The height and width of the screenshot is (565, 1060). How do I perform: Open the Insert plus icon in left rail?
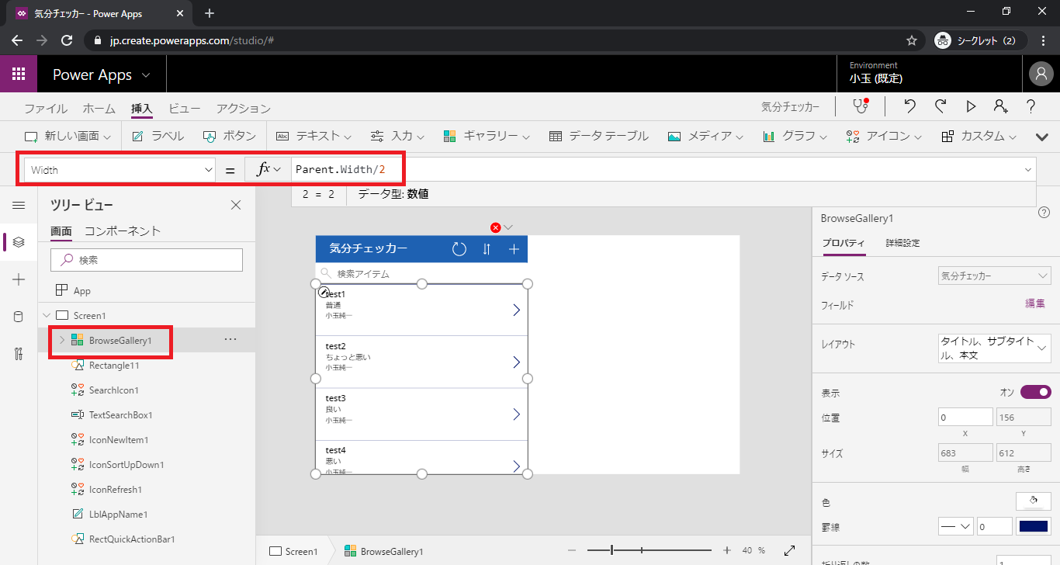click(19, 279)
